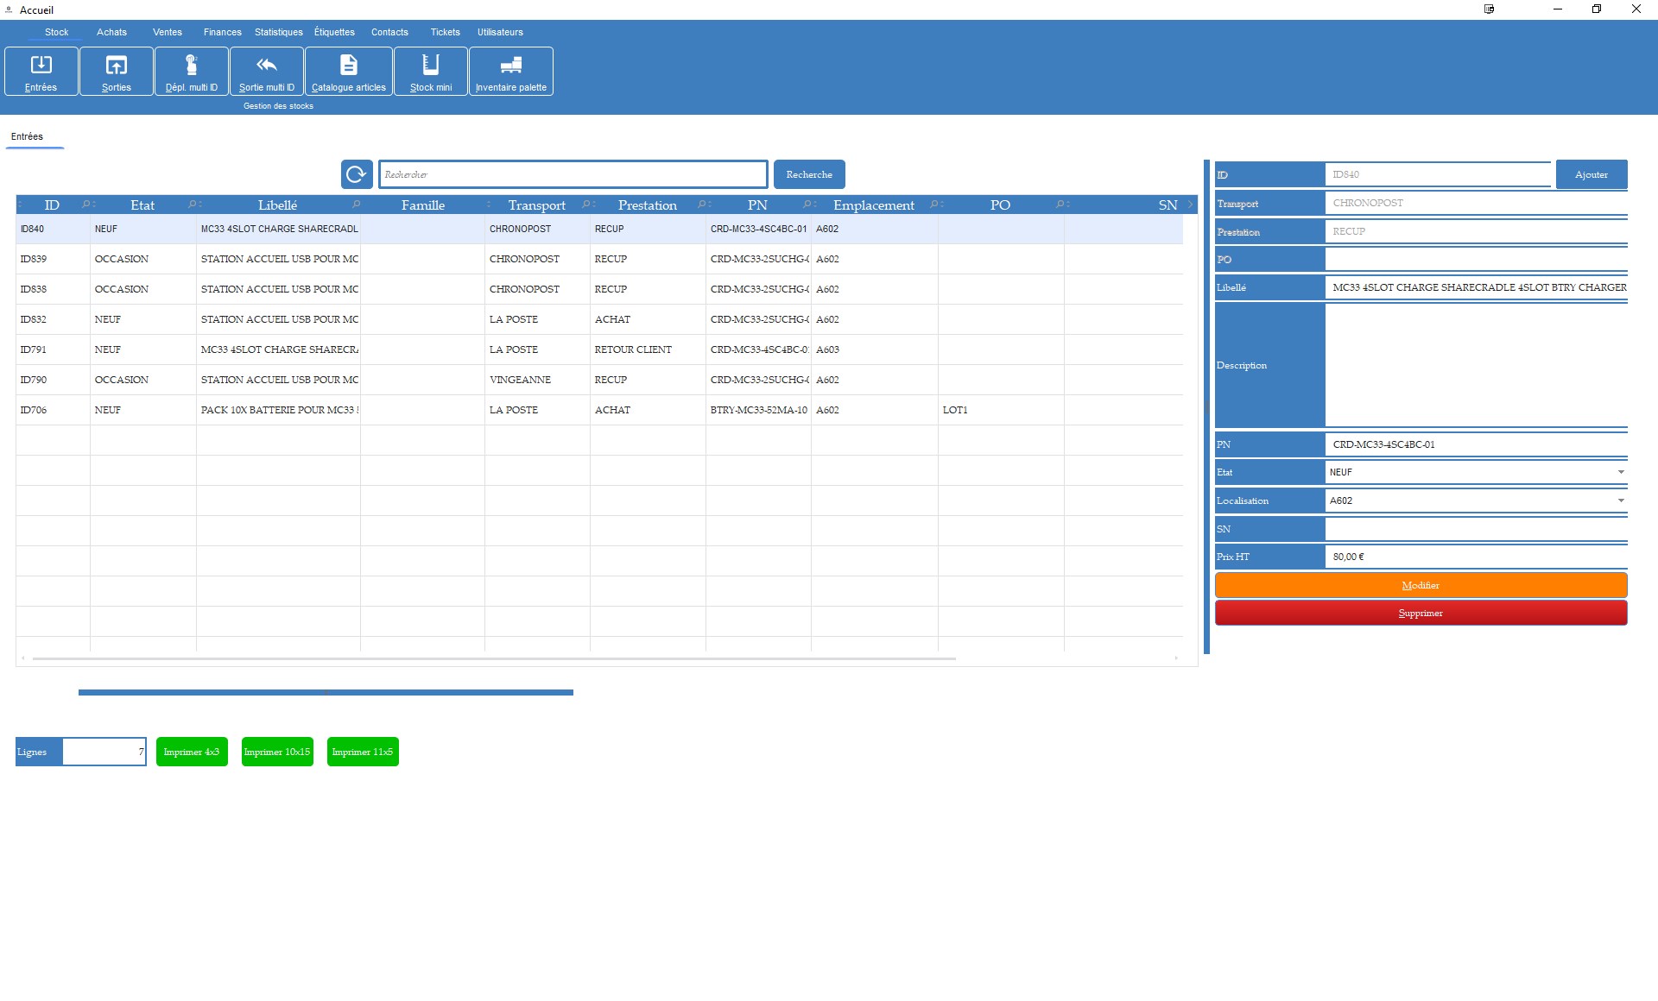The image size is (1658, 1001).
Task: Click the search icon in Prestation column header
Action: click(x=702, y=205)
